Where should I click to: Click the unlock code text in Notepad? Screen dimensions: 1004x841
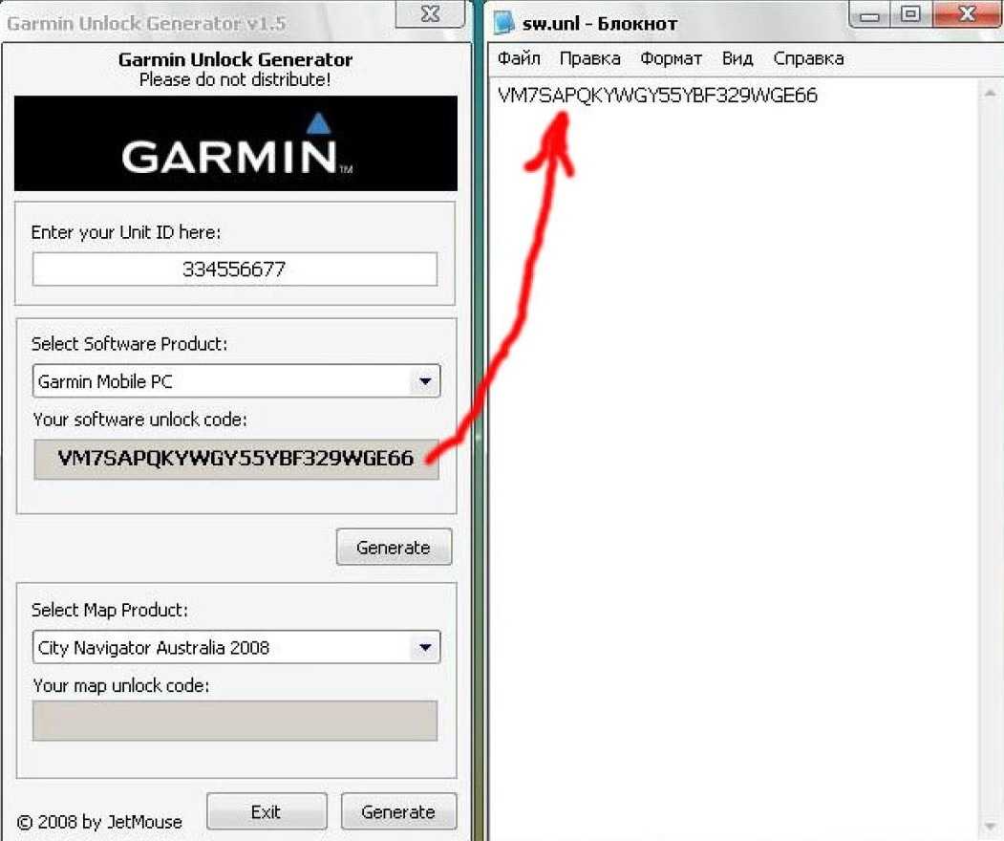657,96
